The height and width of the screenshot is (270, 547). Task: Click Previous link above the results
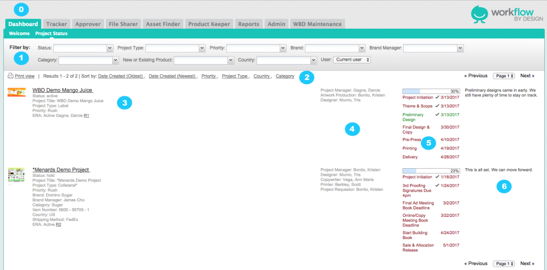tap(476, 76)
